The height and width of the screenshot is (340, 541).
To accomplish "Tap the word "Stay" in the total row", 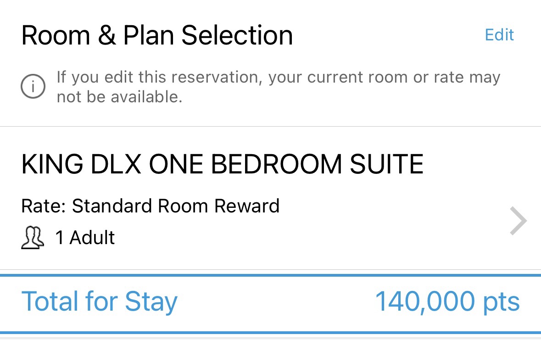I will (x=151, y=302).
